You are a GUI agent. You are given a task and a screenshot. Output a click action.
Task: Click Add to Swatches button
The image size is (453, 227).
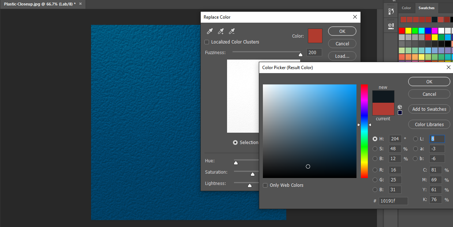click(x=429, y=109)
